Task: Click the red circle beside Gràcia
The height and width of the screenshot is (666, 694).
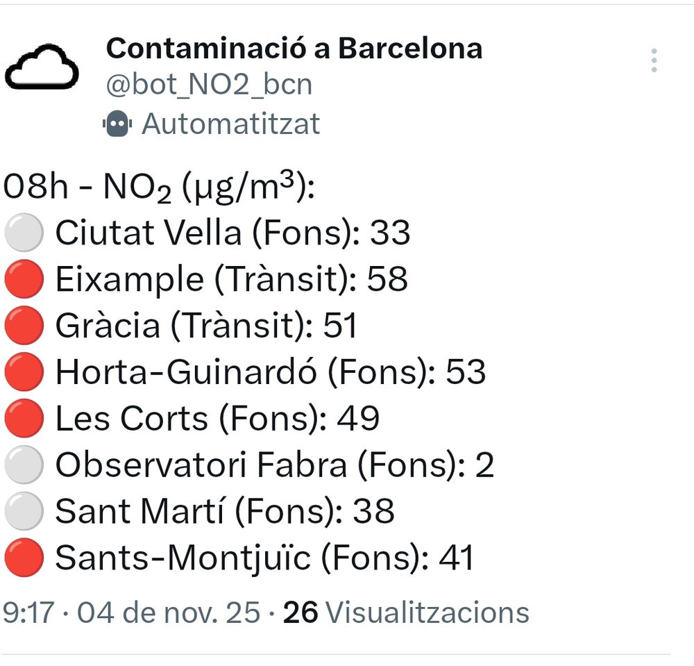Action: pos(24,326)
